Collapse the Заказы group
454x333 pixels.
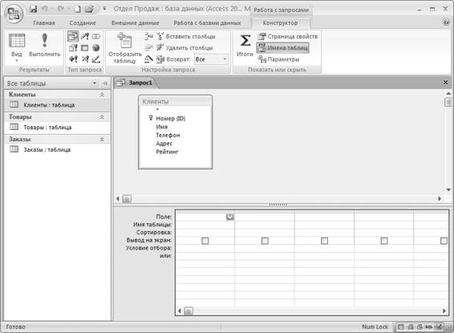tap(102, 140)
